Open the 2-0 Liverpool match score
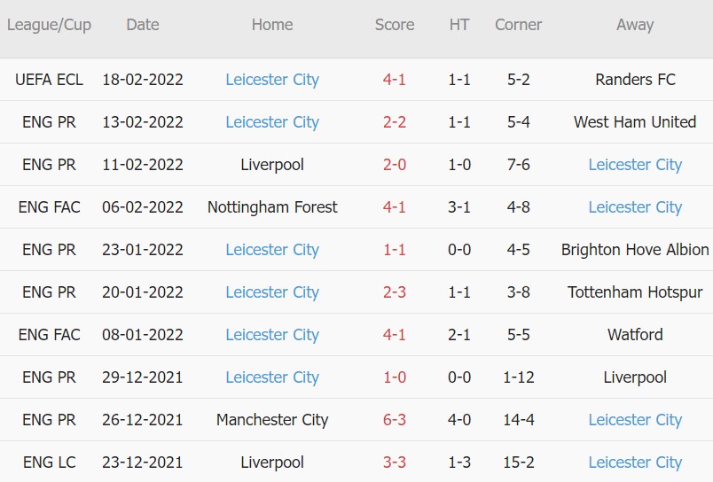Screen dimensions: 713x482 point(395,165)
